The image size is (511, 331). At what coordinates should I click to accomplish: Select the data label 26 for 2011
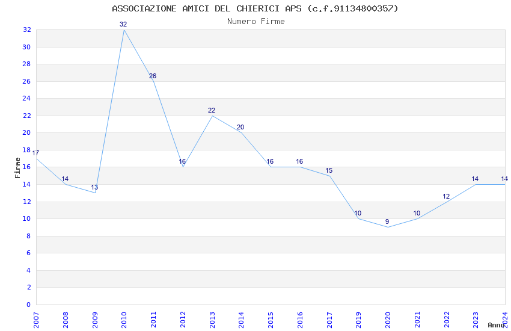pyautogui.click(x=153, y=76)
